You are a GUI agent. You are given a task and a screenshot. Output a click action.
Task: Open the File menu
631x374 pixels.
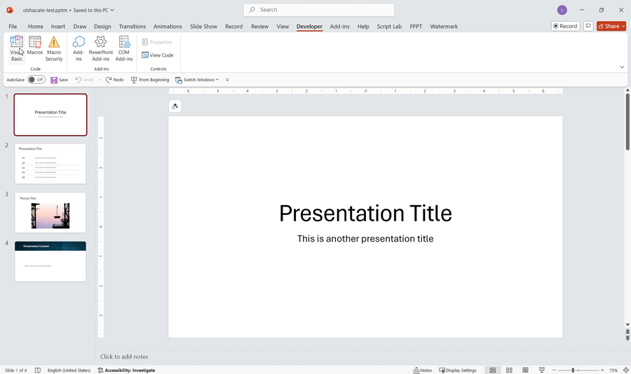pyautogui.click(x=13, y=27)
